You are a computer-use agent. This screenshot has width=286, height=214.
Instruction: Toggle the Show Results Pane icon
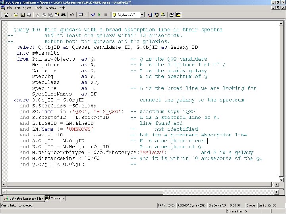(178, 15)
